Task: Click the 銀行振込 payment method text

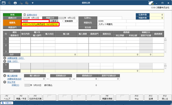Action: point(48,85)
